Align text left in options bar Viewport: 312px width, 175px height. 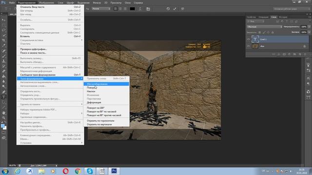point(116,9)
